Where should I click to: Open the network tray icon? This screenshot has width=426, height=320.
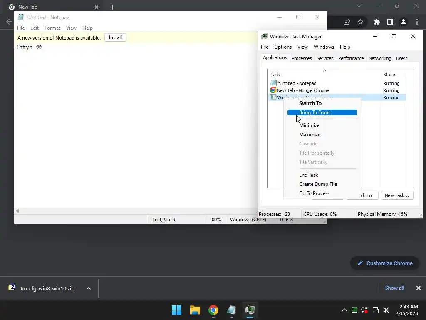click(376, 310)
